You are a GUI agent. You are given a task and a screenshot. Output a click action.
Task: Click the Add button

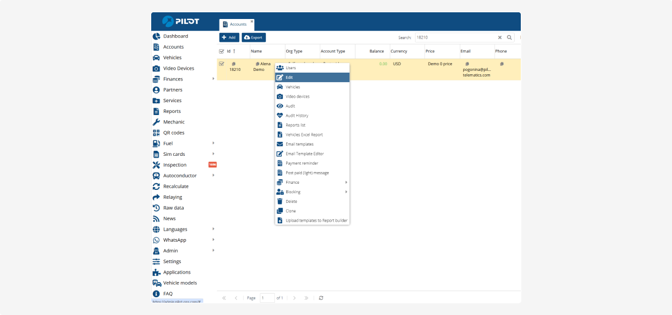coord(229,37)
